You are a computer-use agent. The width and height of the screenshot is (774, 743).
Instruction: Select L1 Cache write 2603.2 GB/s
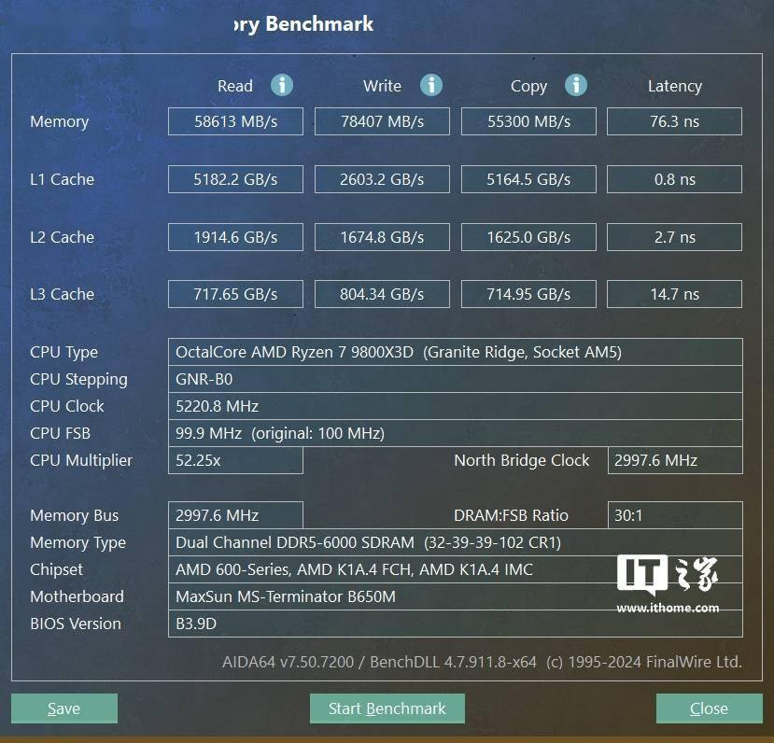[x=382, y=179]
